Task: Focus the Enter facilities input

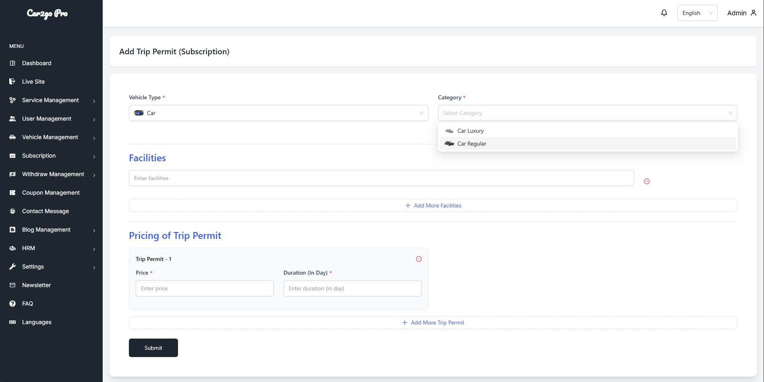Action: coord(381,178)
